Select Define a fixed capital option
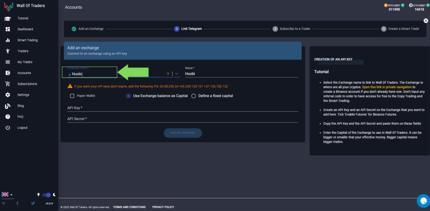The width and height of the screenshot is (430, 211). (194, 96)
